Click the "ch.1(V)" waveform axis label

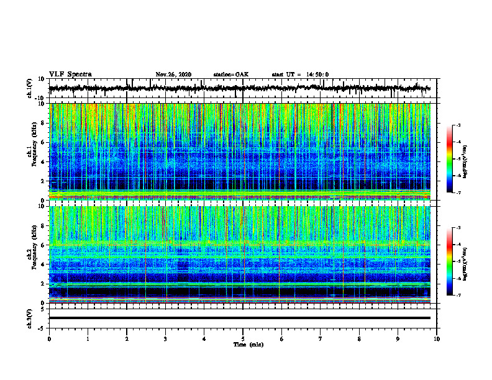30,88
